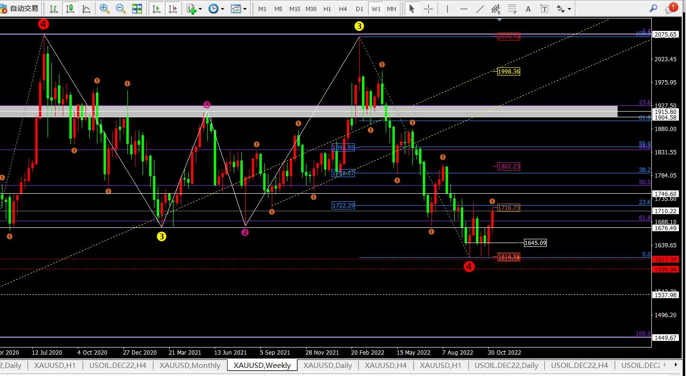Select the trendline drawing tool
Screen dimensions: 686x376
coord(480,9)
